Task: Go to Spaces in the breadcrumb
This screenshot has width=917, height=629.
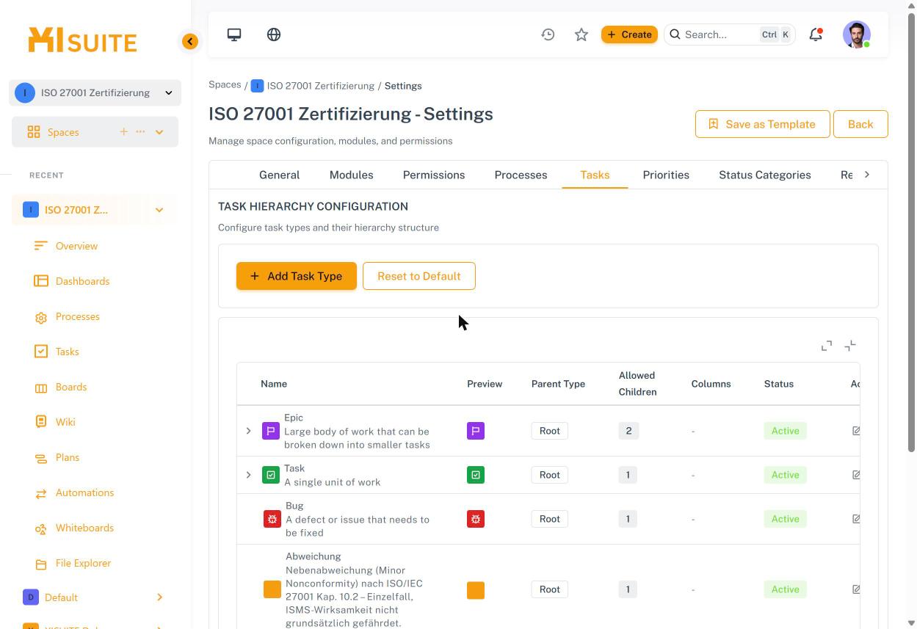Action: pos(225,84)
